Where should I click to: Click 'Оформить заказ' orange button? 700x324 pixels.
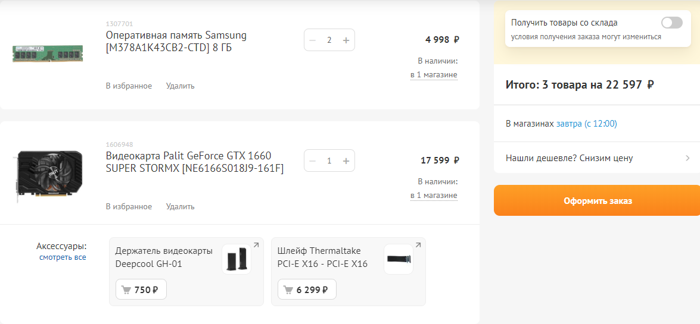pos(598,201)
